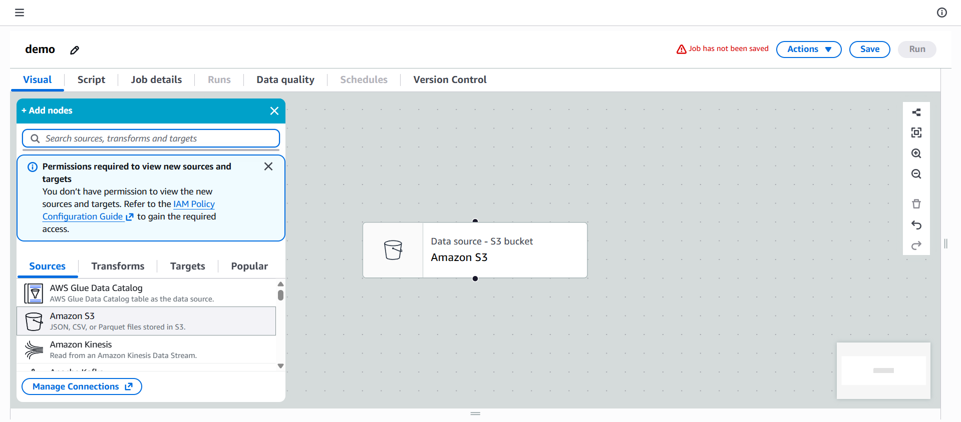Click the Amazon Kinesis stream icon
This screenshot has height=422, width=961.
(34, 350)
